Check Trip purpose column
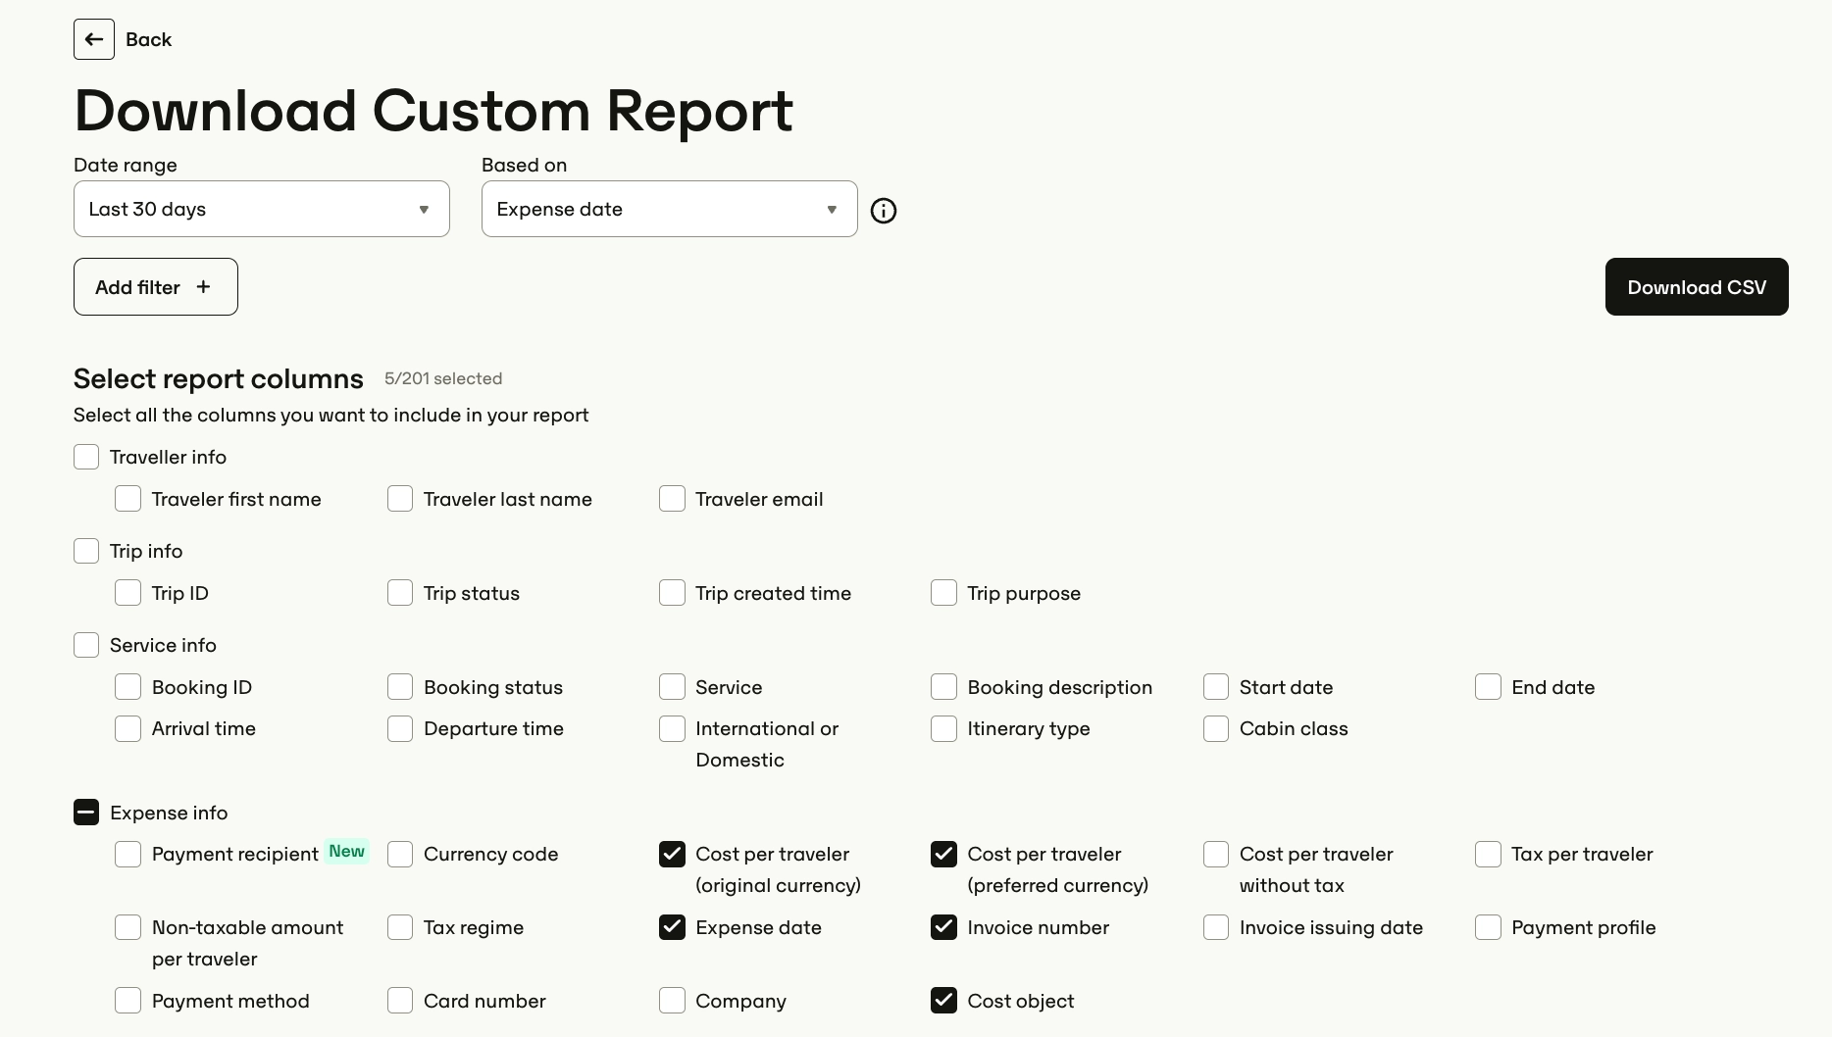Viewport: 1832px width, 1037px height. point(943,593)
